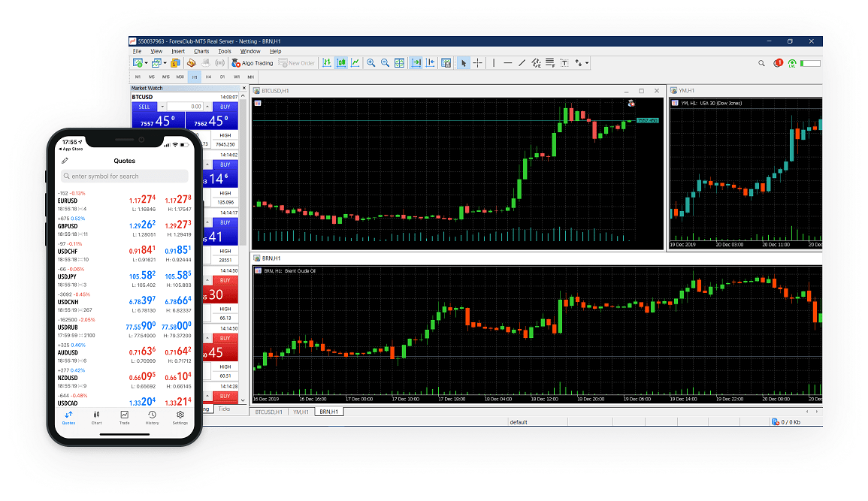
Task: Switch charts to line chart mode
Action: point(355,62)
